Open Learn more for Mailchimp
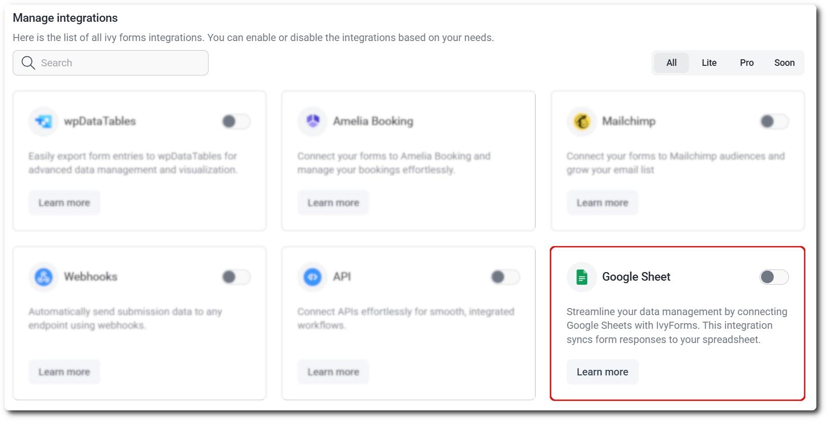Viewport: 827px width, 421px height. point(602,203)
